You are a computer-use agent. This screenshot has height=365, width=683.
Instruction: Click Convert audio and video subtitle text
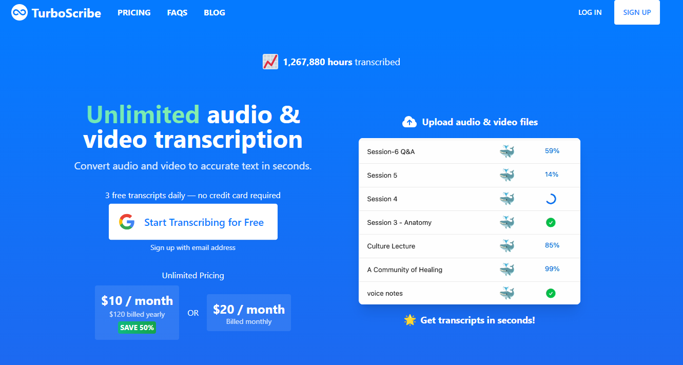click(193, 166)
